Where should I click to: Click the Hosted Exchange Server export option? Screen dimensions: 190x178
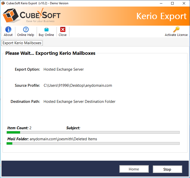click(64, 69)
